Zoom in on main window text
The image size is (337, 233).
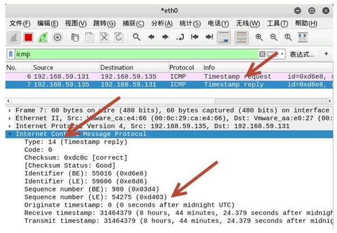[259, 38]
